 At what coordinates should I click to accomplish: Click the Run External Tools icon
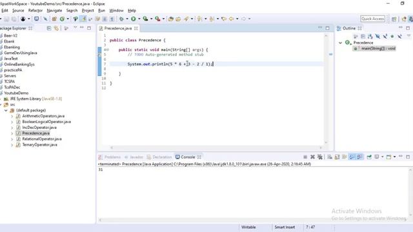coord(157,19)
